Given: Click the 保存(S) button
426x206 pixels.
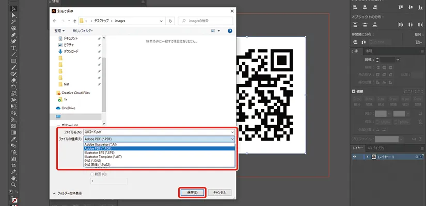Looking at the screenshot, I should [x=192, y=193].
